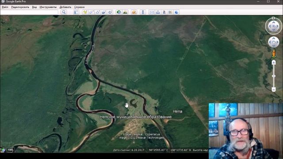Move down with pan joystick arrow
Screen dimensions: 283x159
pos(274,46)
